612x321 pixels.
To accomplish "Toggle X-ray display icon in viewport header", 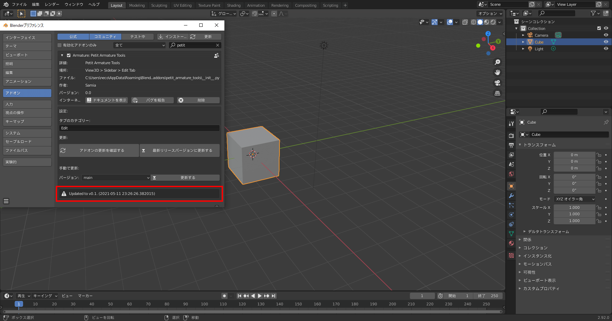I will point(465,22).
